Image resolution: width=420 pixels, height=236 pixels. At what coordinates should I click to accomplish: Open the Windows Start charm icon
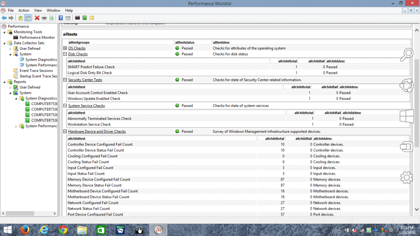click(x=406, y=116)
